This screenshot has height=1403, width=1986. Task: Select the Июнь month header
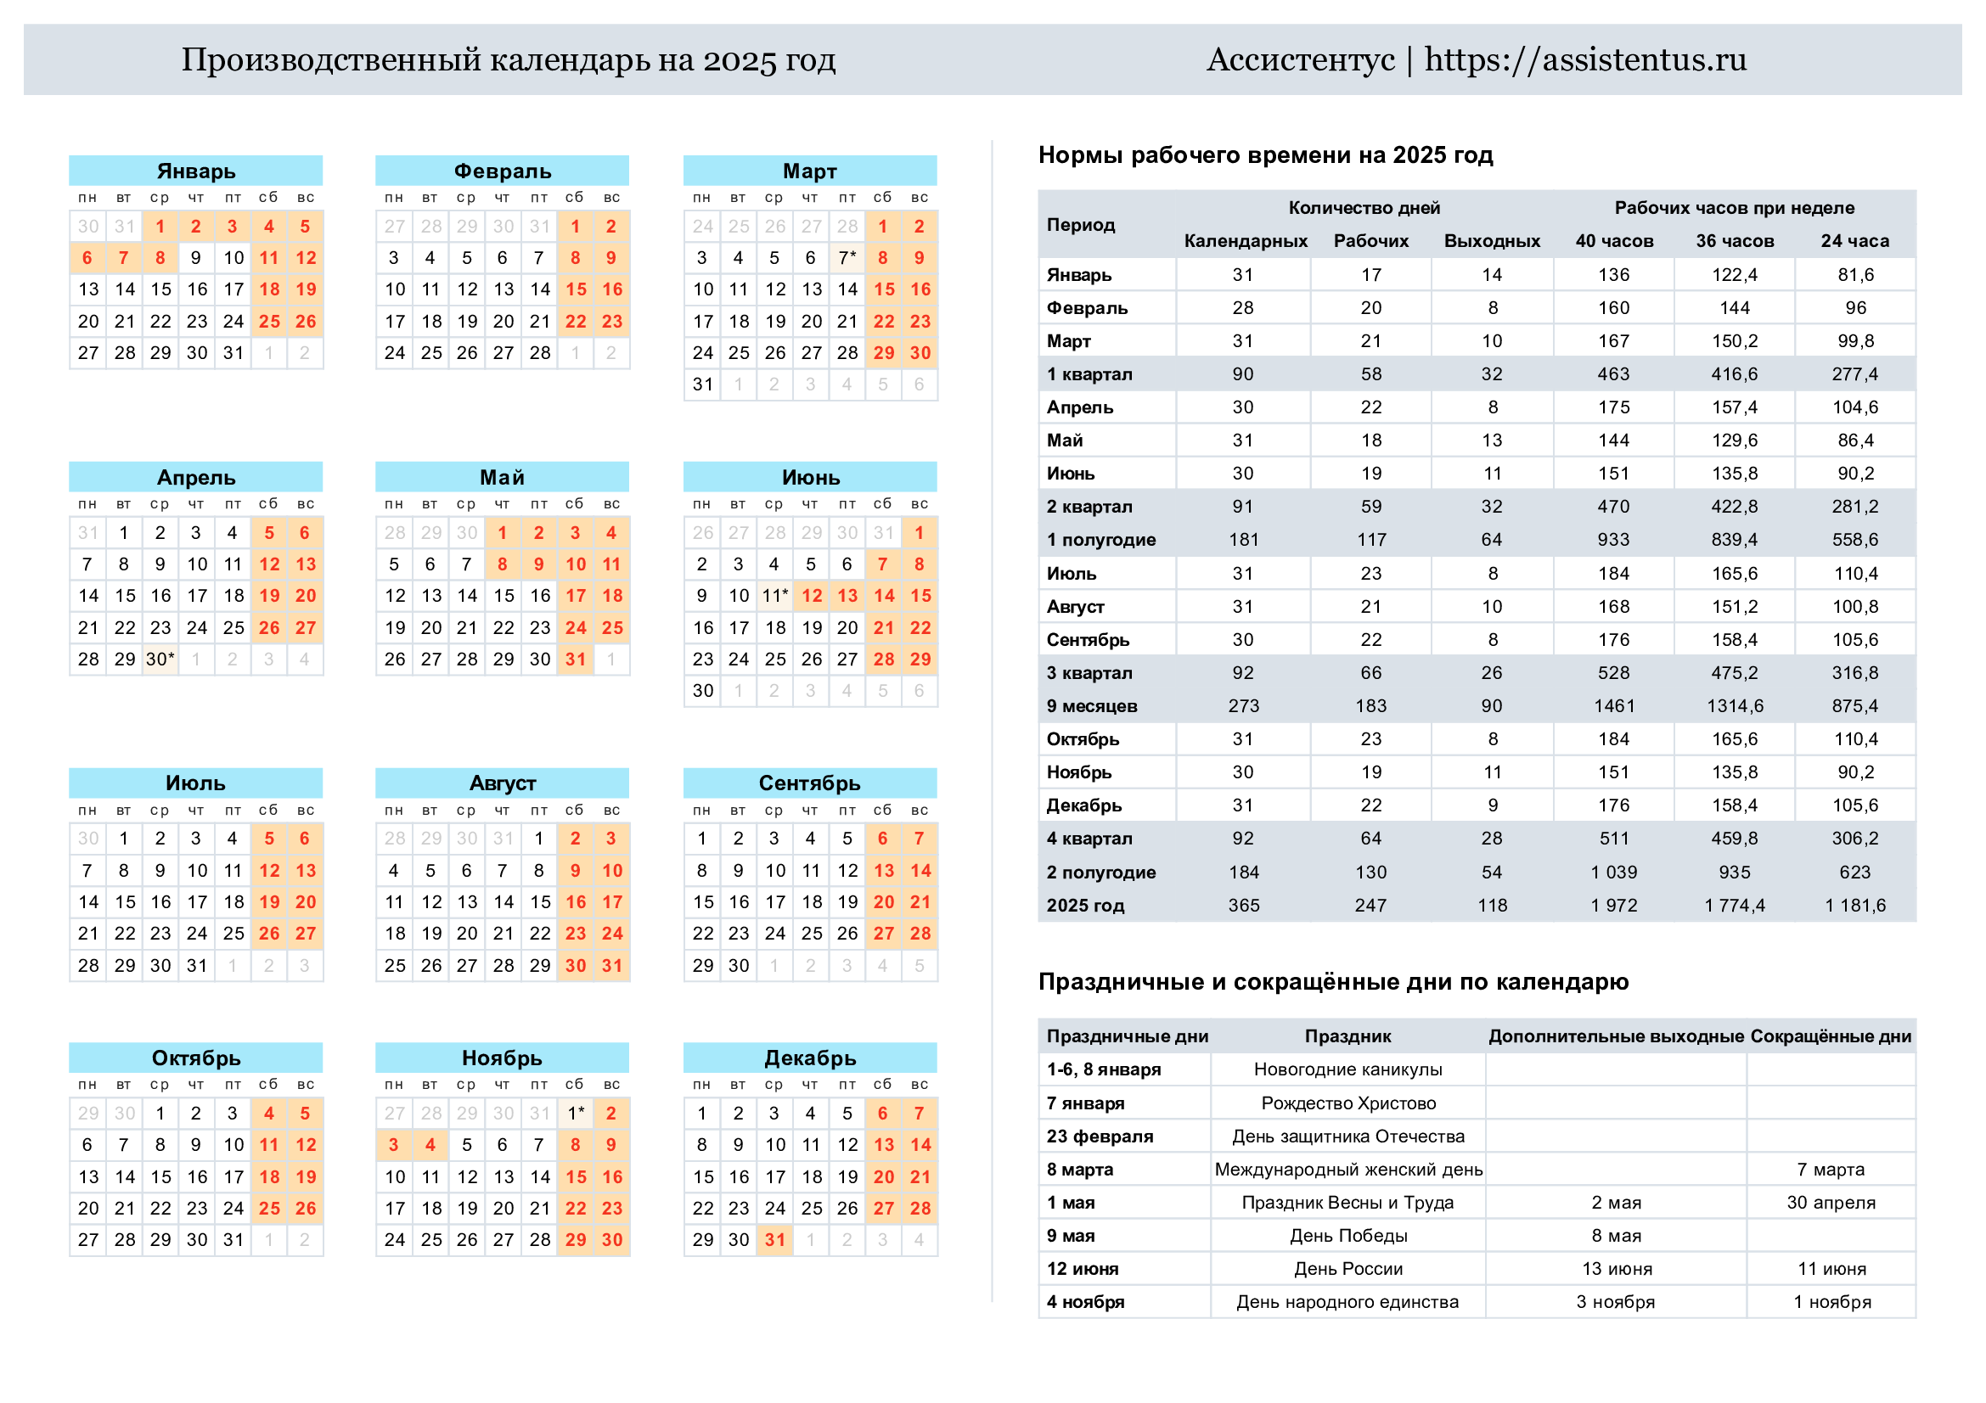810,476
